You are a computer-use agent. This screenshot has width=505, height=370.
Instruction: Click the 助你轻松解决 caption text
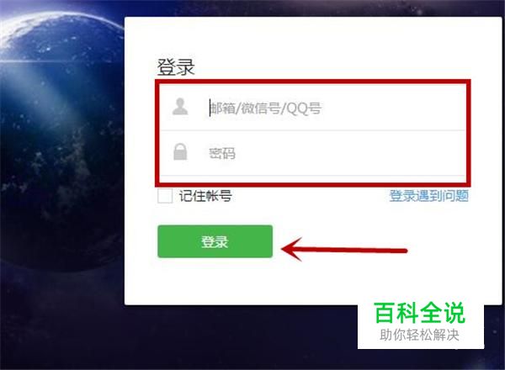419,335
